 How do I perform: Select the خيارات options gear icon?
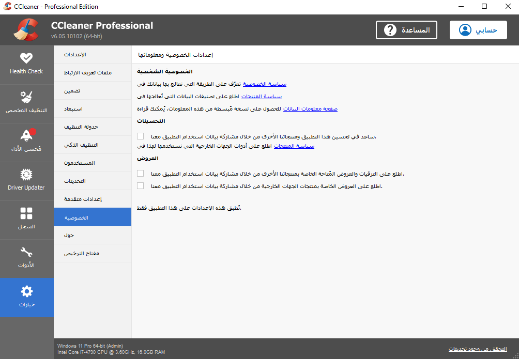[26, 291]
